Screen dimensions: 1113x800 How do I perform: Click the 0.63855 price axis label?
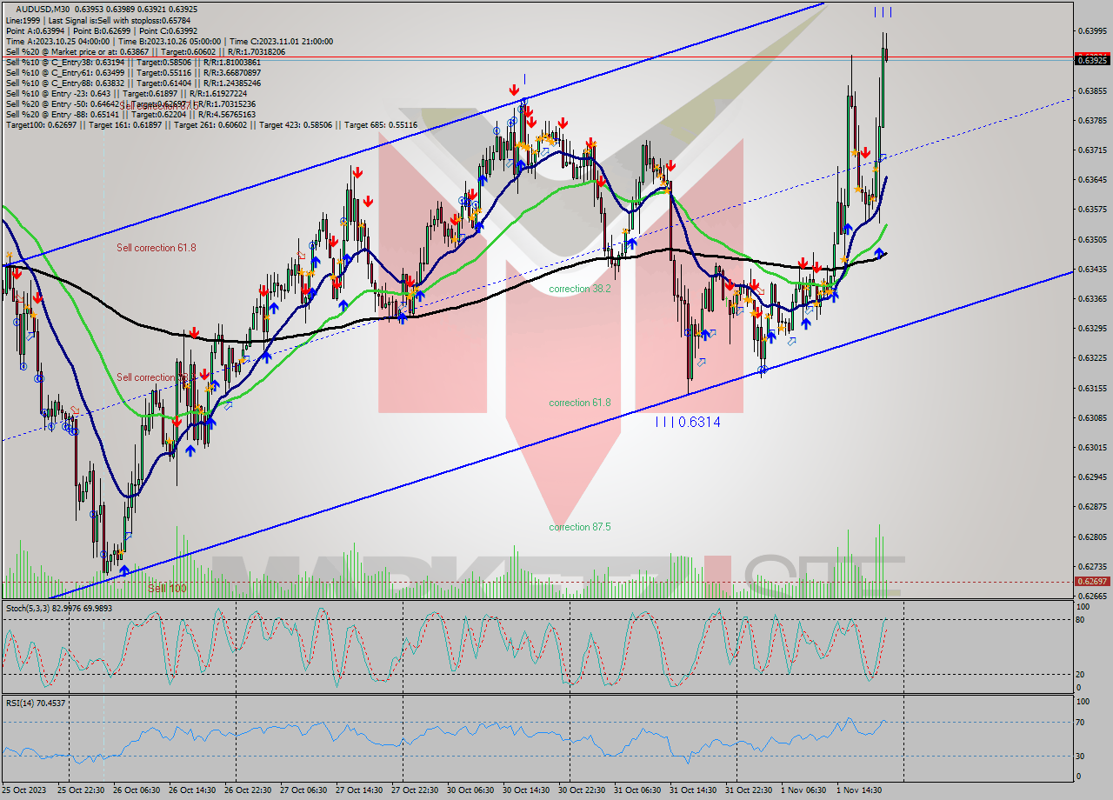[1092, 90]
